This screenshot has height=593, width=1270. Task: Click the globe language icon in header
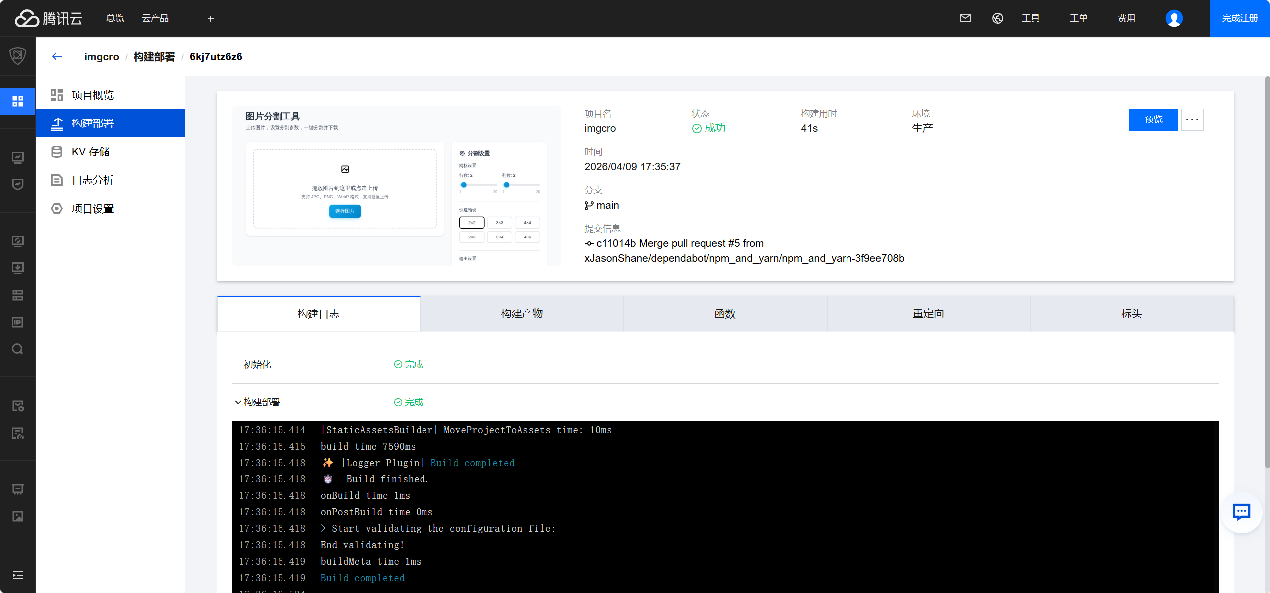coord(997,18)
